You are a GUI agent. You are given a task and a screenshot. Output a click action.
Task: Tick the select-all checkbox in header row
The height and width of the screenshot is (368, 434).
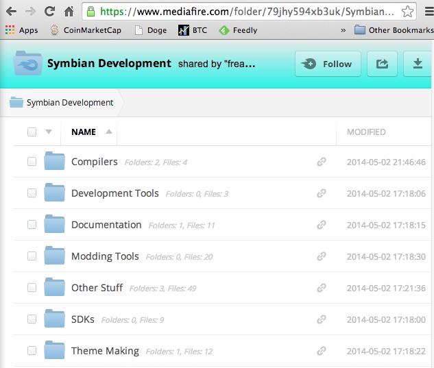coord(32,132)
